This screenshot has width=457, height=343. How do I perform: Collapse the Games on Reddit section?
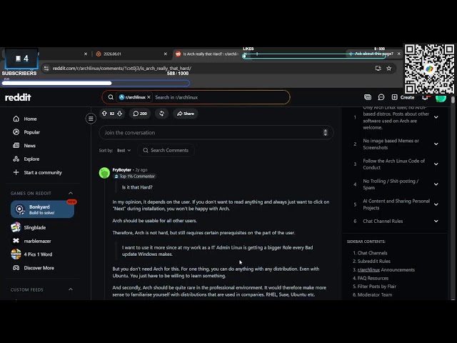point(71,193)
